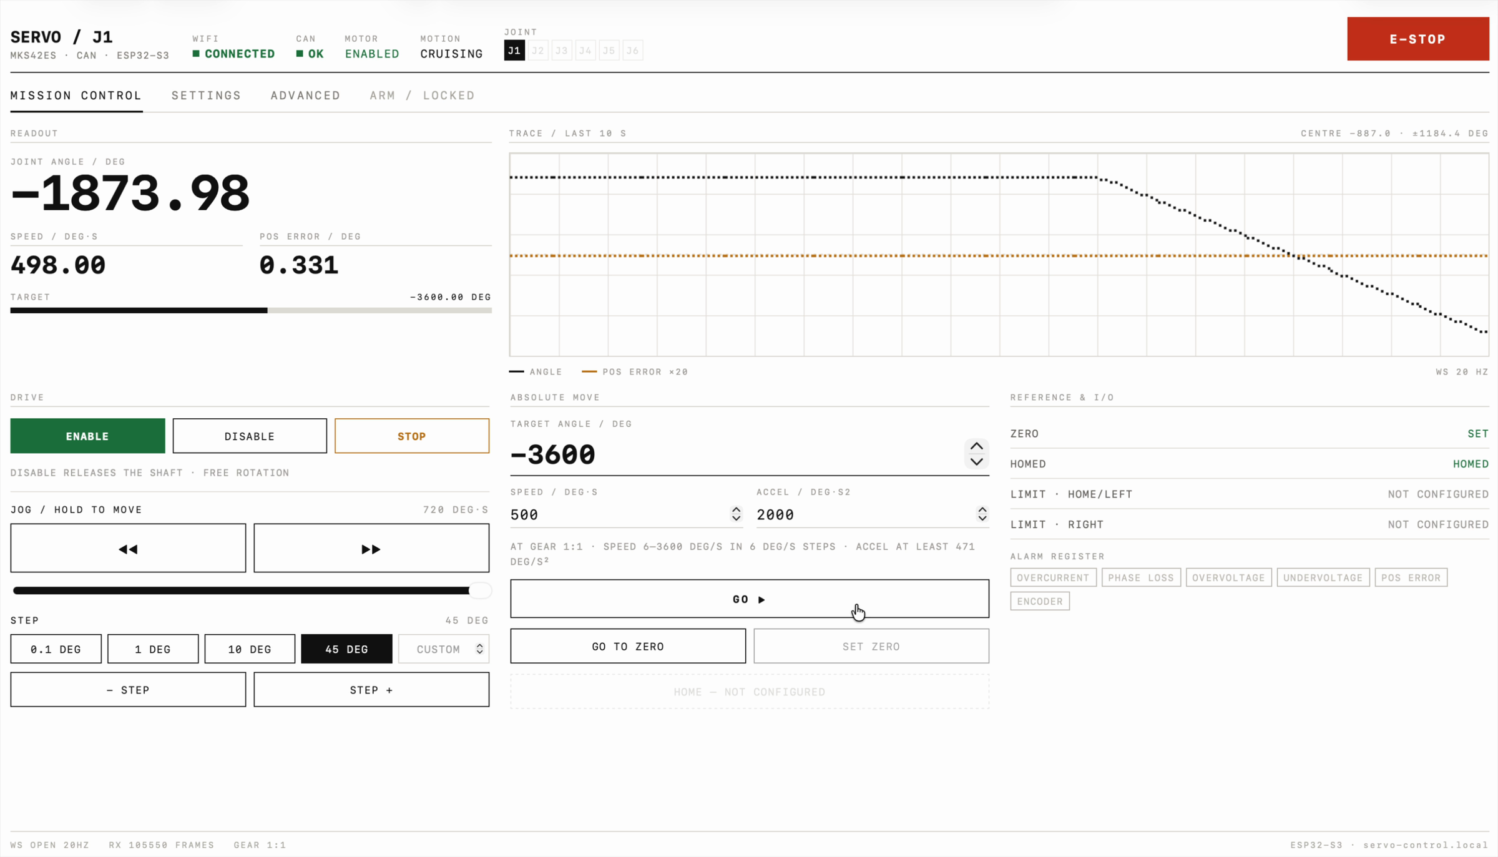Viewport: 1498px width, 857px height.
Task: Click the green ENABLE drive button
Action: tap(87, 436)
